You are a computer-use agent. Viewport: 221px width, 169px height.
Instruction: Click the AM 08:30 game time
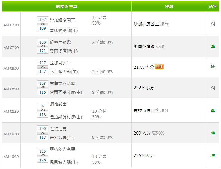(x=11, y=111)
